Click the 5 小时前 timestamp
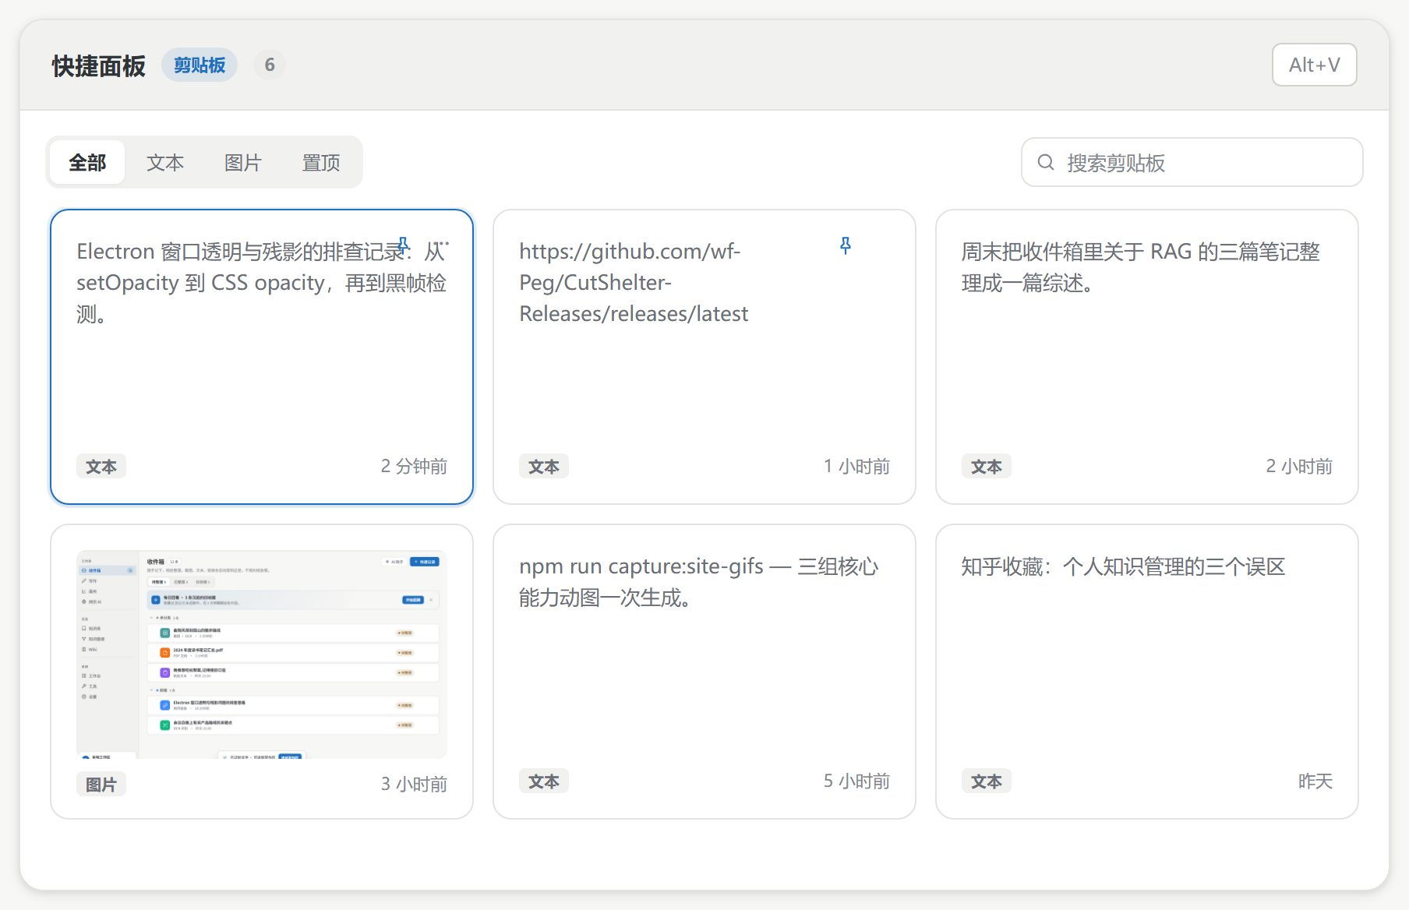This screenshot has width=1409, height=910. click(x=856, y=781)
